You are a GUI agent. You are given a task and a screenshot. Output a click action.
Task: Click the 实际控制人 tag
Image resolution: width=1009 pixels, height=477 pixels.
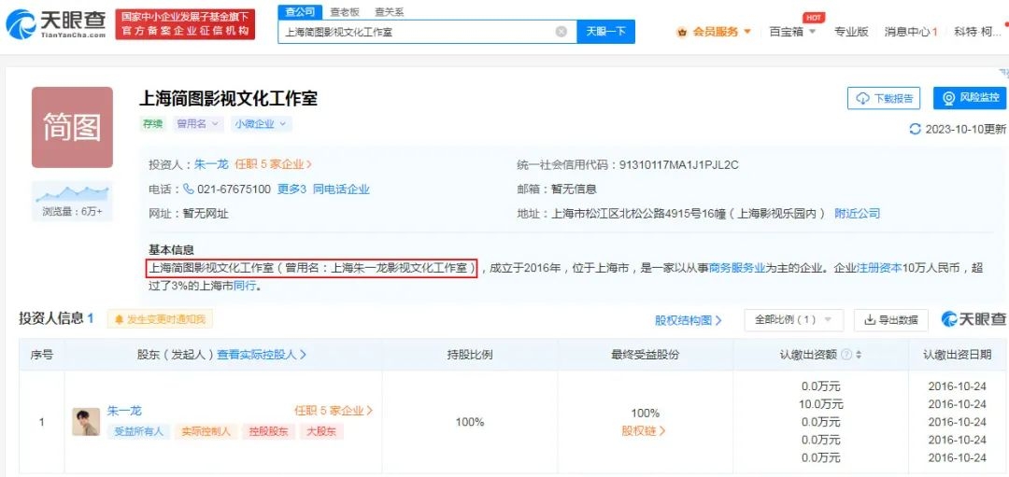click(206, 431)
